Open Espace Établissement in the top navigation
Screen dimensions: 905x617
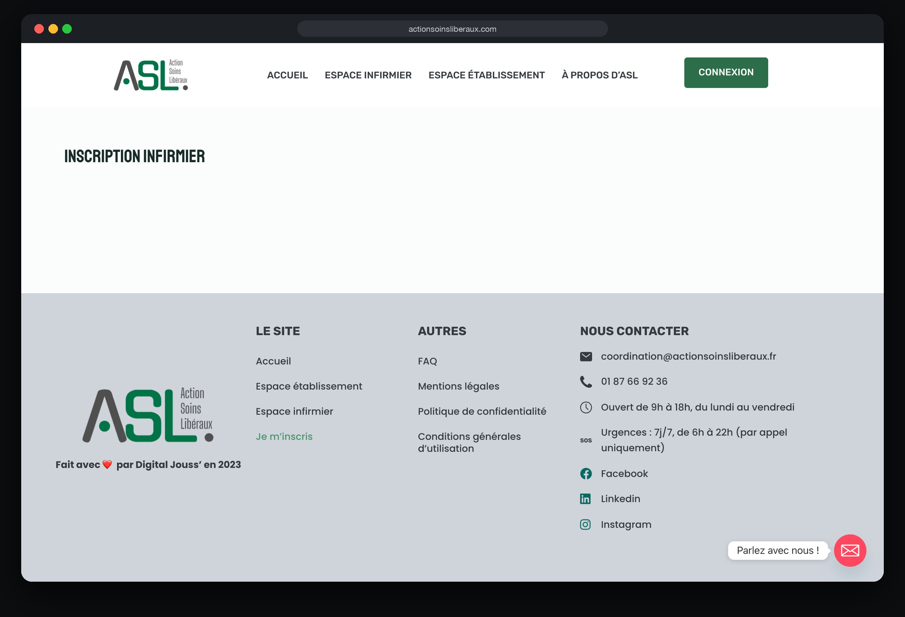(486, 75)
